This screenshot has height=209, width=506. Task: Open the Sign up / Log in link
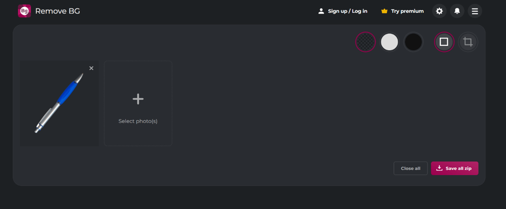tap(347, 11)
